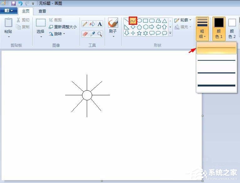240x183 pixels.
Task: Expand the full shapes gallery
Action: pyautogui.click(x=170, y=33)
